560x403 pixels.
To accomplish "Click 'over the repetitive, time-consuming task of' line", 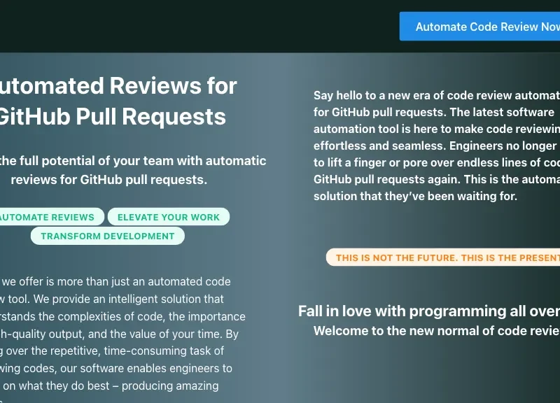I will [112, 351].
